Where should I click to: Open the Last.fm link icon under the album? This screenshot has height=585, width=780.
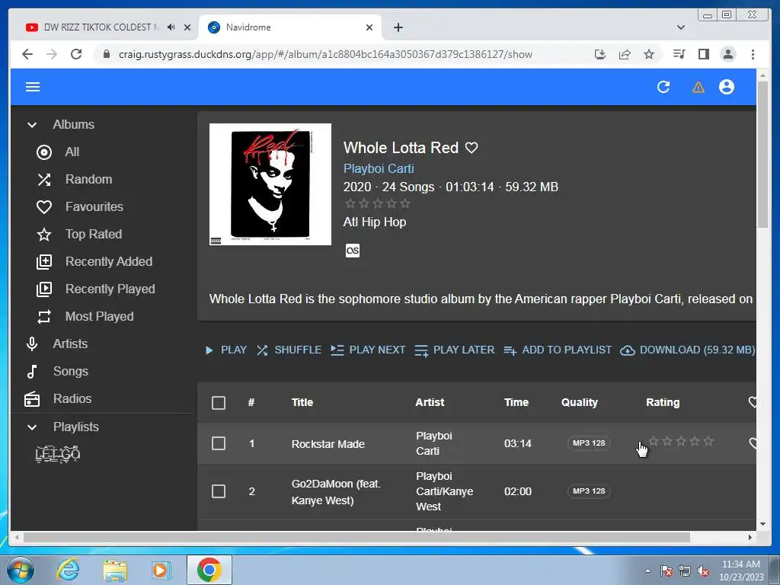click(x=353, y=250)
